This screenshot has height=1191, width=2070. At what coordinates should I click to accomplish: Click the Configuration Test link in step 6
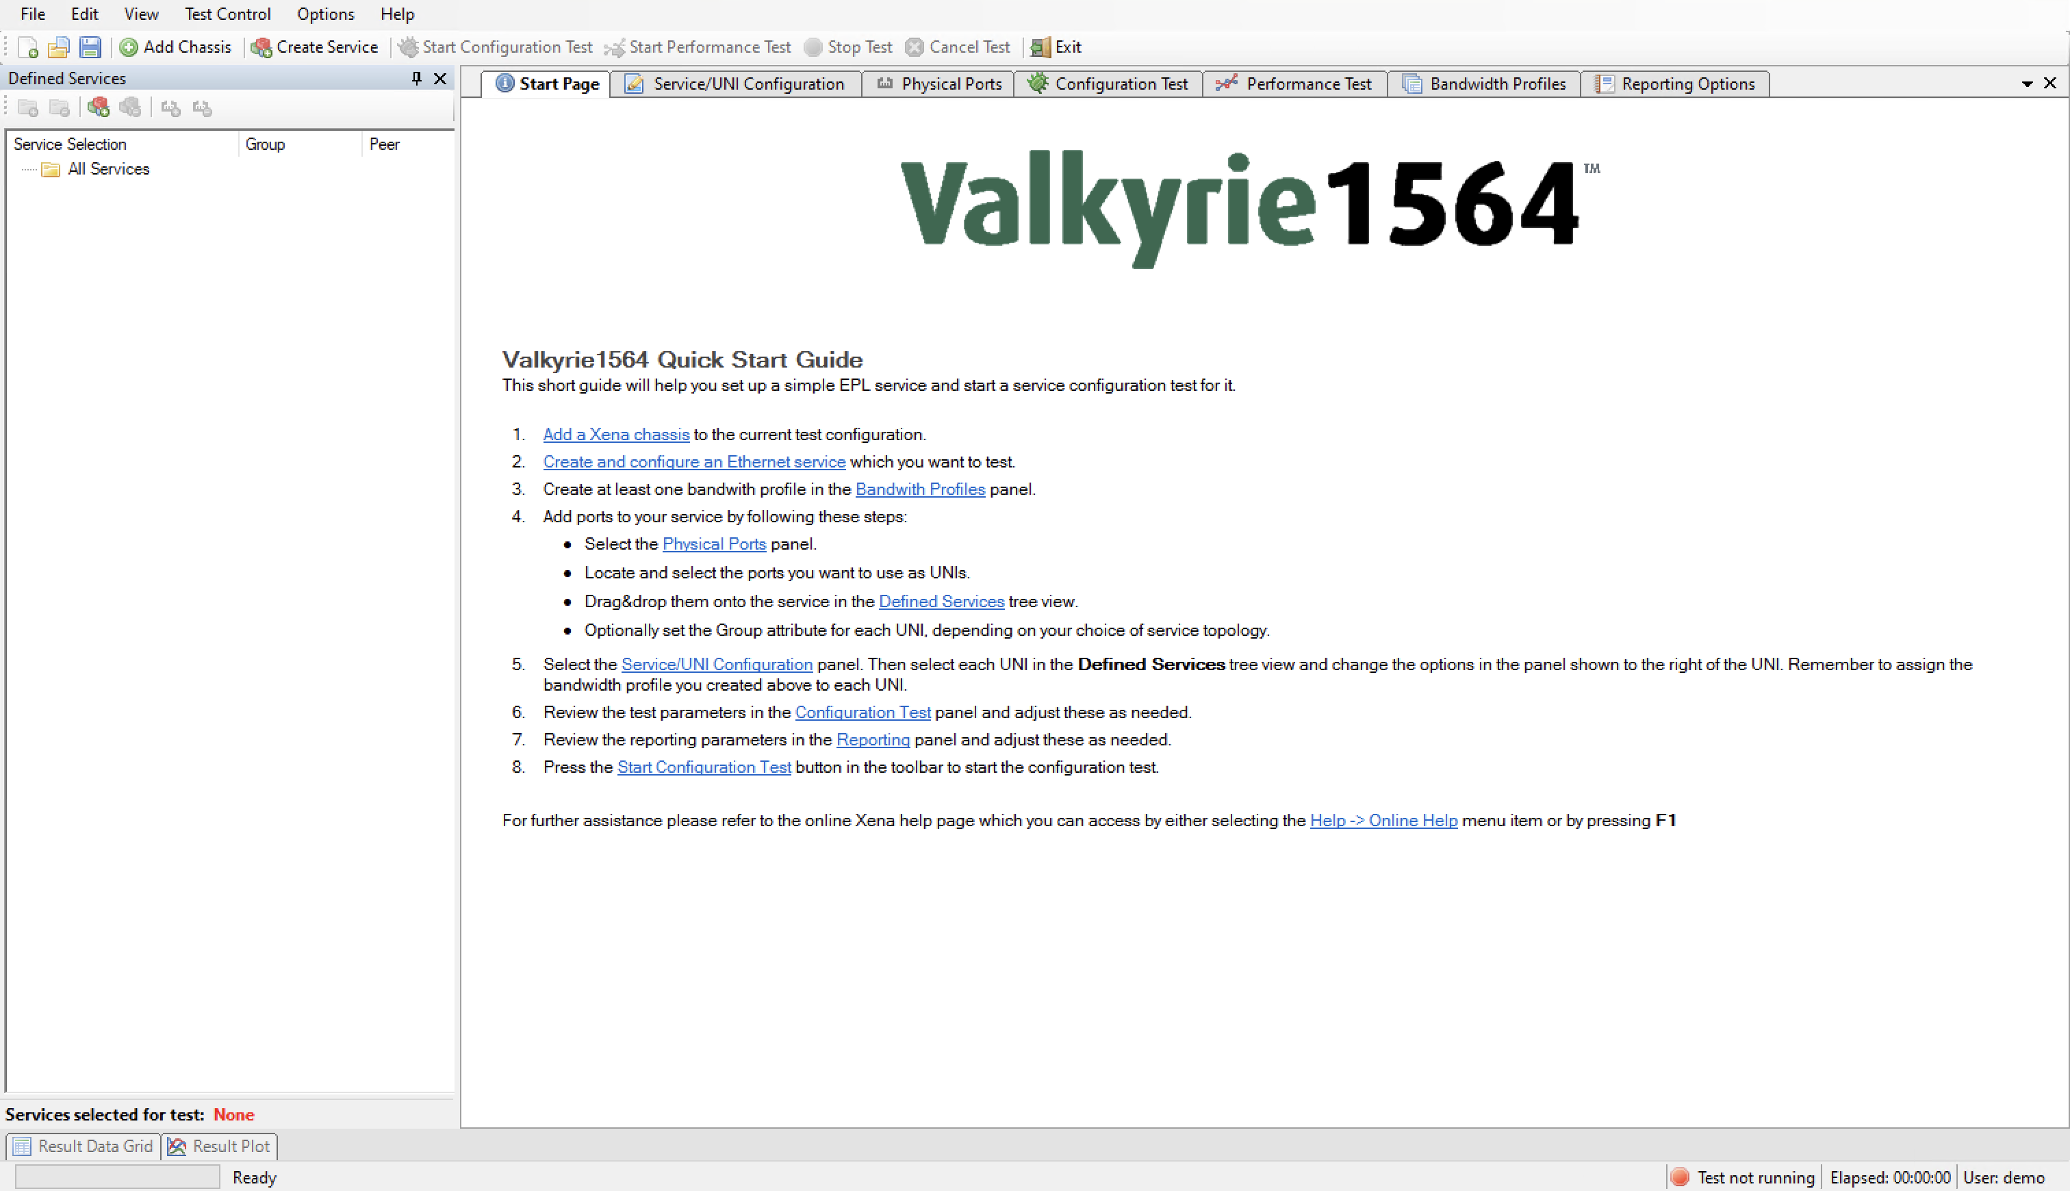tap(862, 713)
